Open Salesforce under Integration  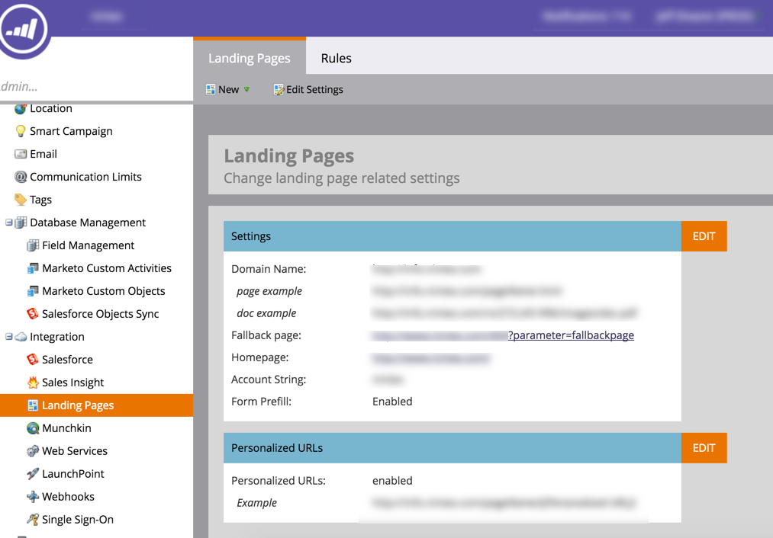point(68,360)
